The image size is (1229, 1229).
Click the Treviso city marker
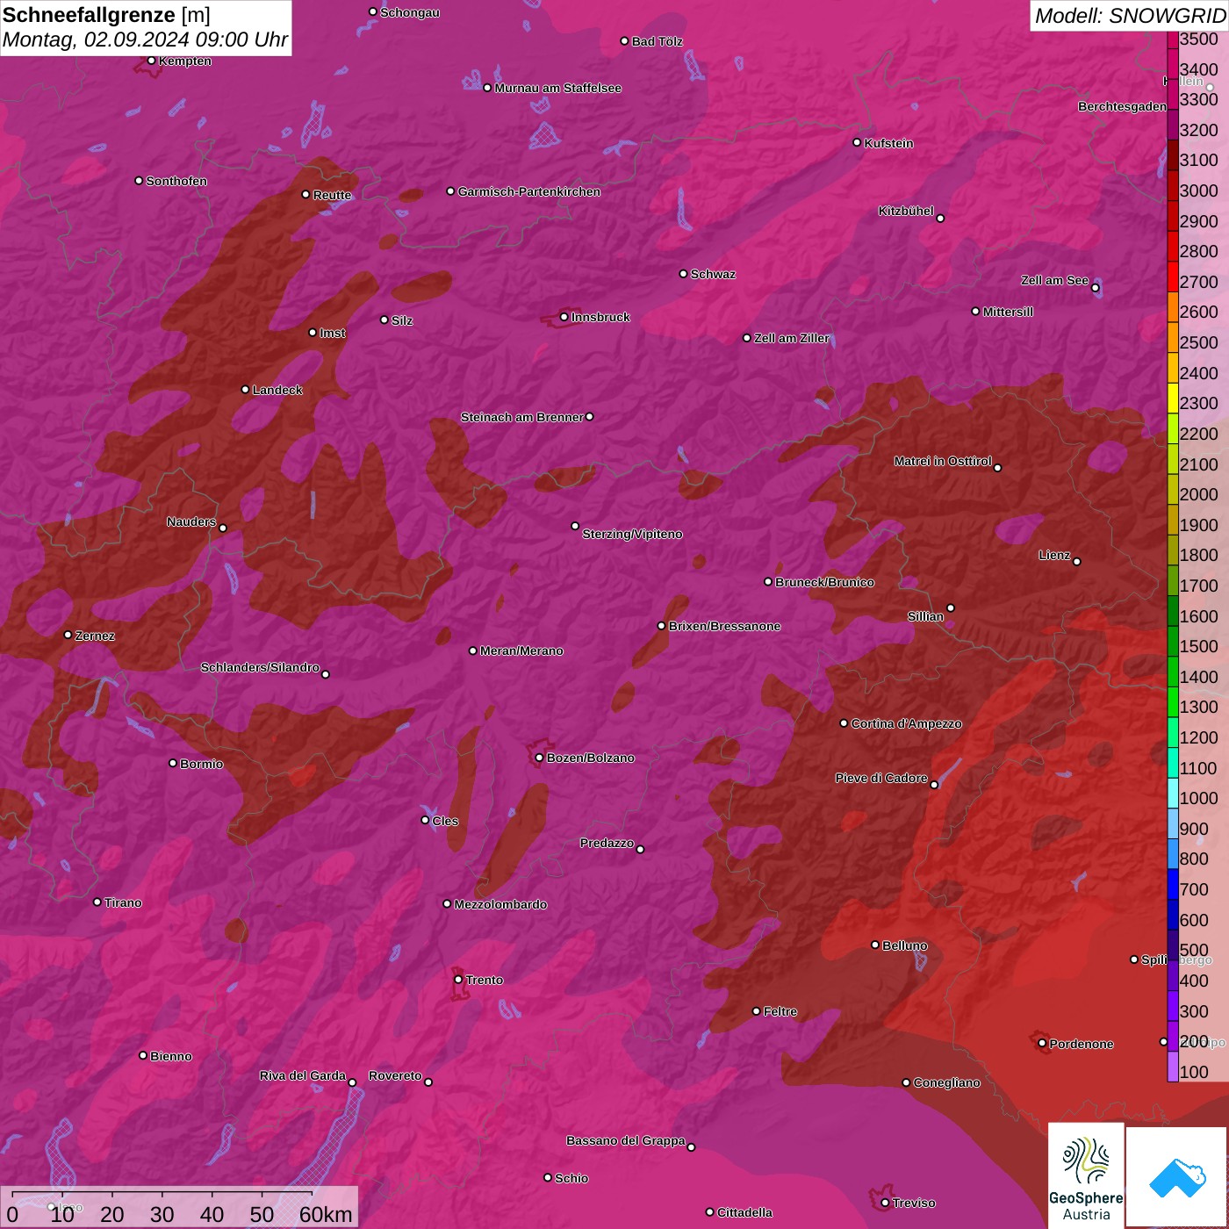pyautogui.click(x=885, y=1204)
